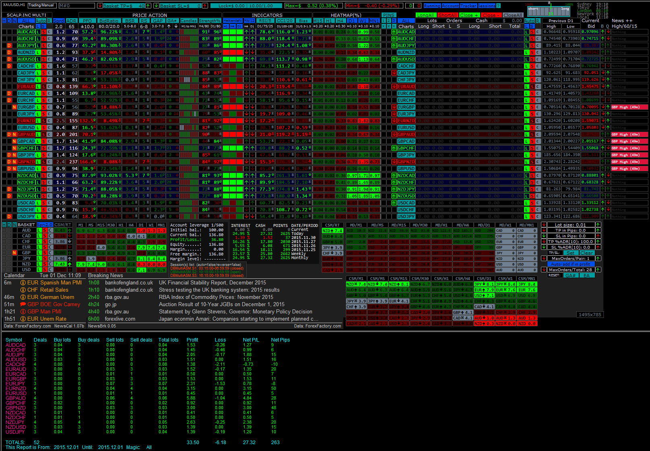
Task: Click the M#0 magic number field
Action: (x=76, y=6)
